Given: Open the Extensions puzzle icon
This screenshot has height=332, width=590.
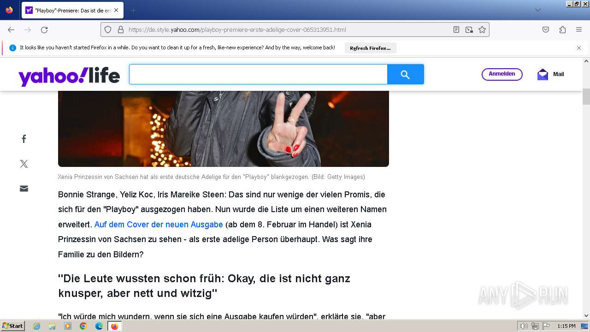Looking at the screenshot, I should click(x=562, y=30).
